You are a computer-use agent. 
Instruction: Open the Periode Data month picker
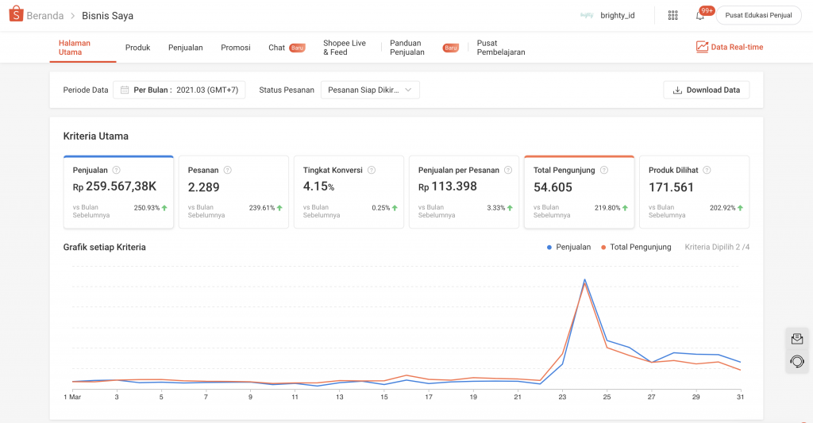(x=179, y=90)
